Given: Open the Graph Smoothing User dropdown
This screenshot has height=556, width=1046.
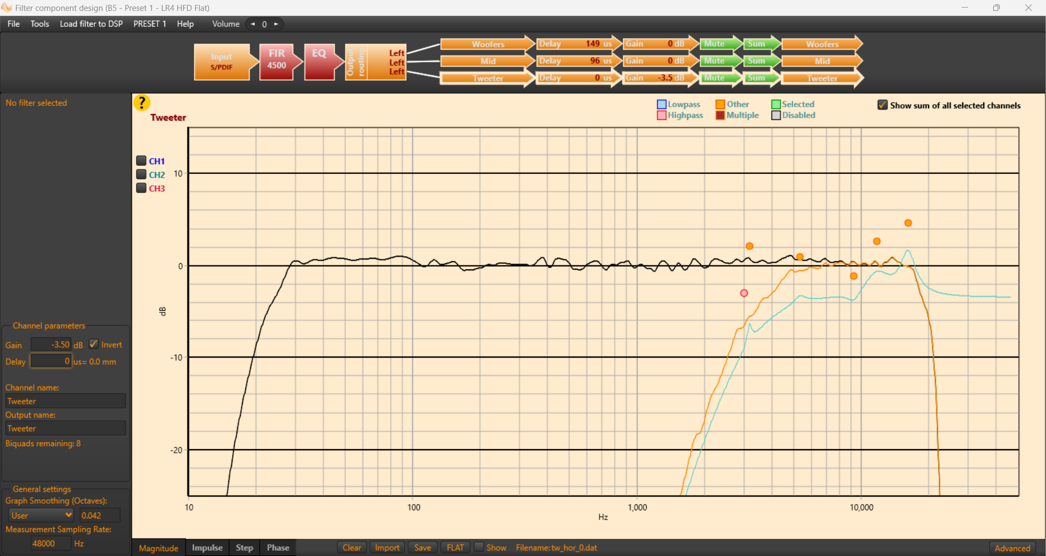Looking at the screenshot, I should coord(41,515).
